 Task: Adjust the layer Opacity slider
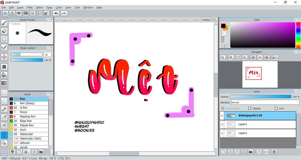(260, 96)
